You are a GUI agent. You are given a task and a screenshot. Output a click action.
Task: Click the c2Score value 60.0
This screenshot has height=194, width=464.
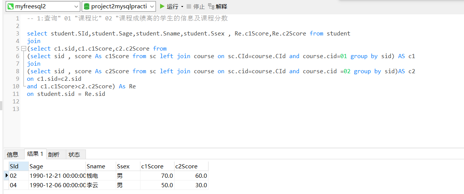pyautogui.click(x=191, y=176)
